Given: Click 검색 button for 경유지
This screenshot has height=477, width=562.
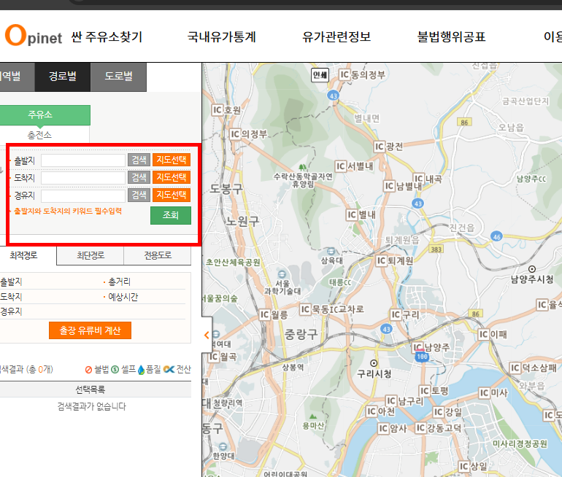Looking at the screenshot, I should 139,195.
